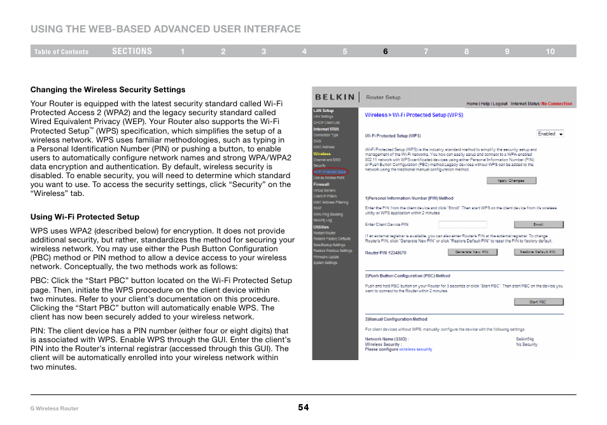Click the Start PBC button
Image resolution: width=607 pixels, height=425 pixels.
click(538, 302)
